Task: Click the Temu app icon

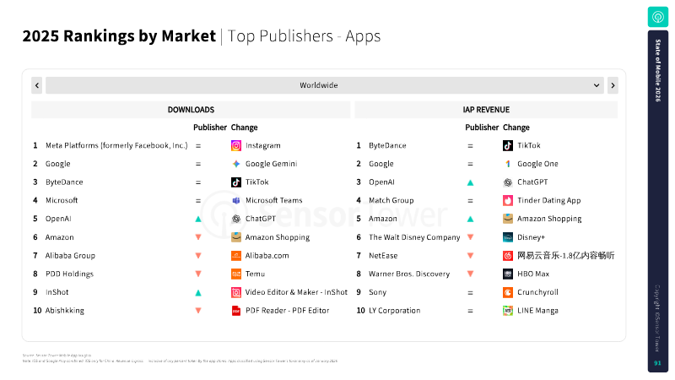Action: point(236,274)
